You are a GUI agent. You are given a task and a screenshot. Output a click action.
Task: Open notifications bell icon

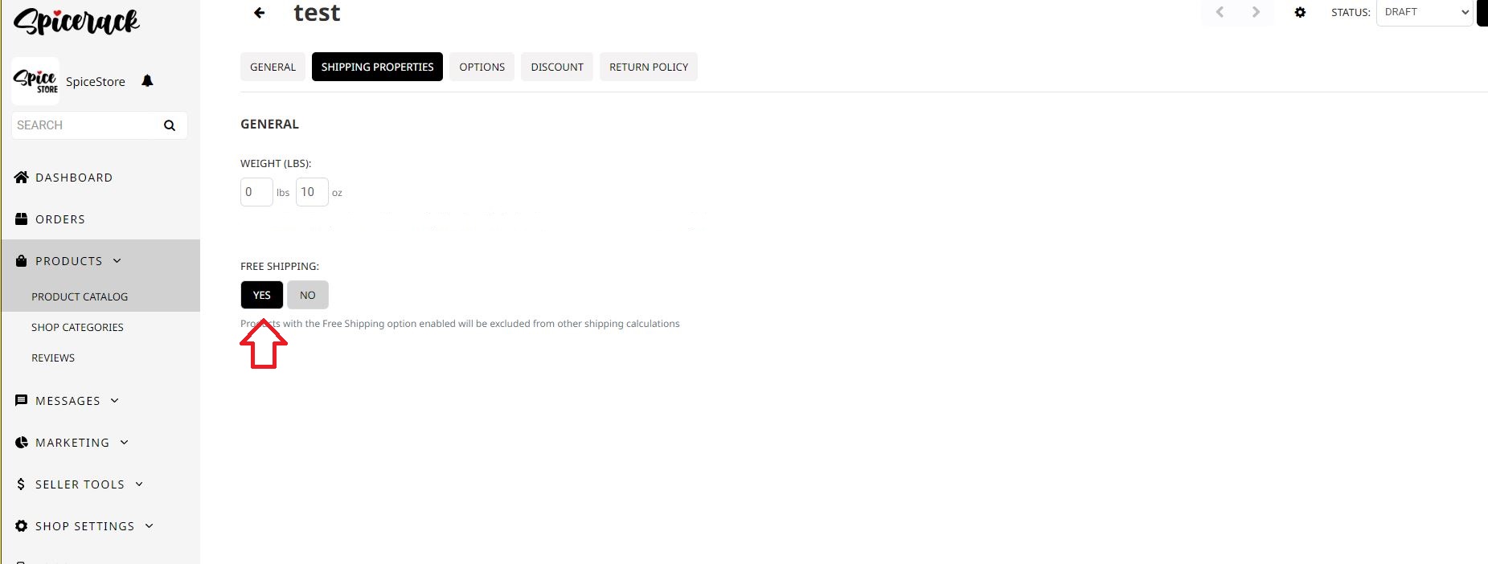click(x=147, y=81)
